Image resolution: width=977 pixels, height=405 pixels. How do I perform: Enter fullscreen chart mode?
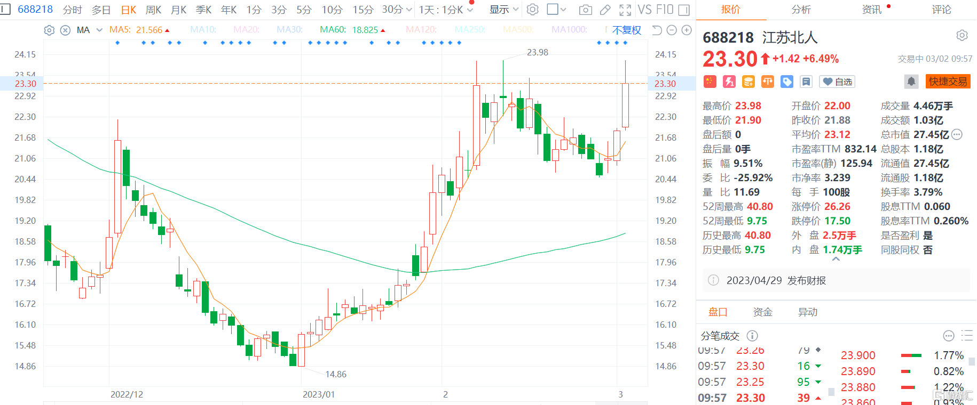(x=625, y=10)
